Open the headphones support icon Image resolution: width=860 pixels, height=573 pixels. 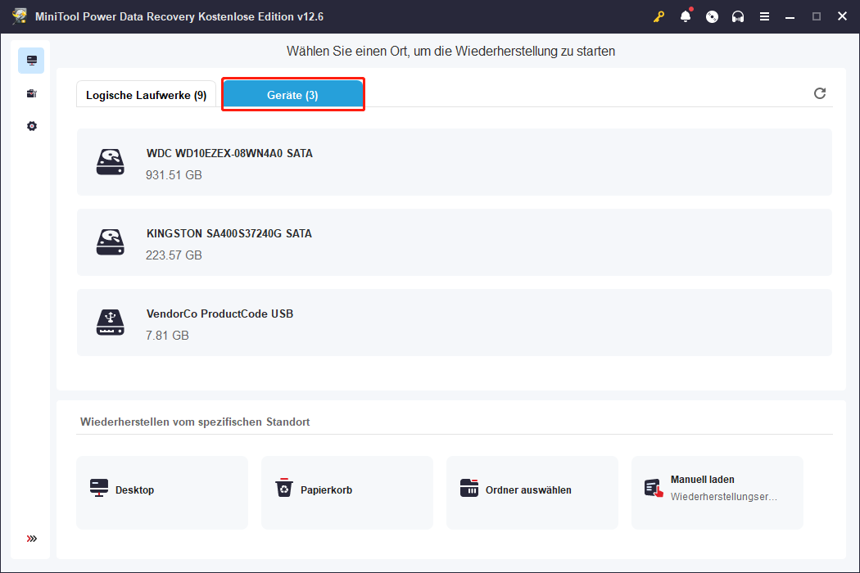pyautogui.click(x=738, y=16)
